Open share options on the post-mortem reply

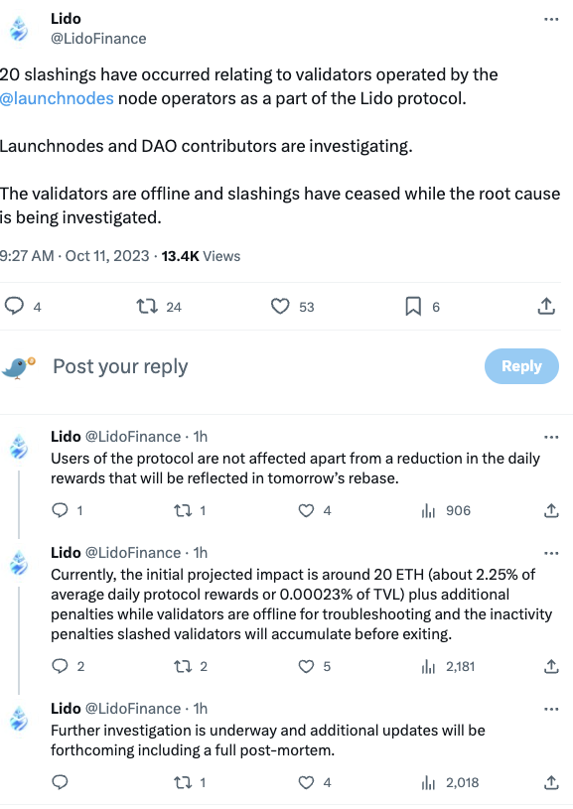551,782
